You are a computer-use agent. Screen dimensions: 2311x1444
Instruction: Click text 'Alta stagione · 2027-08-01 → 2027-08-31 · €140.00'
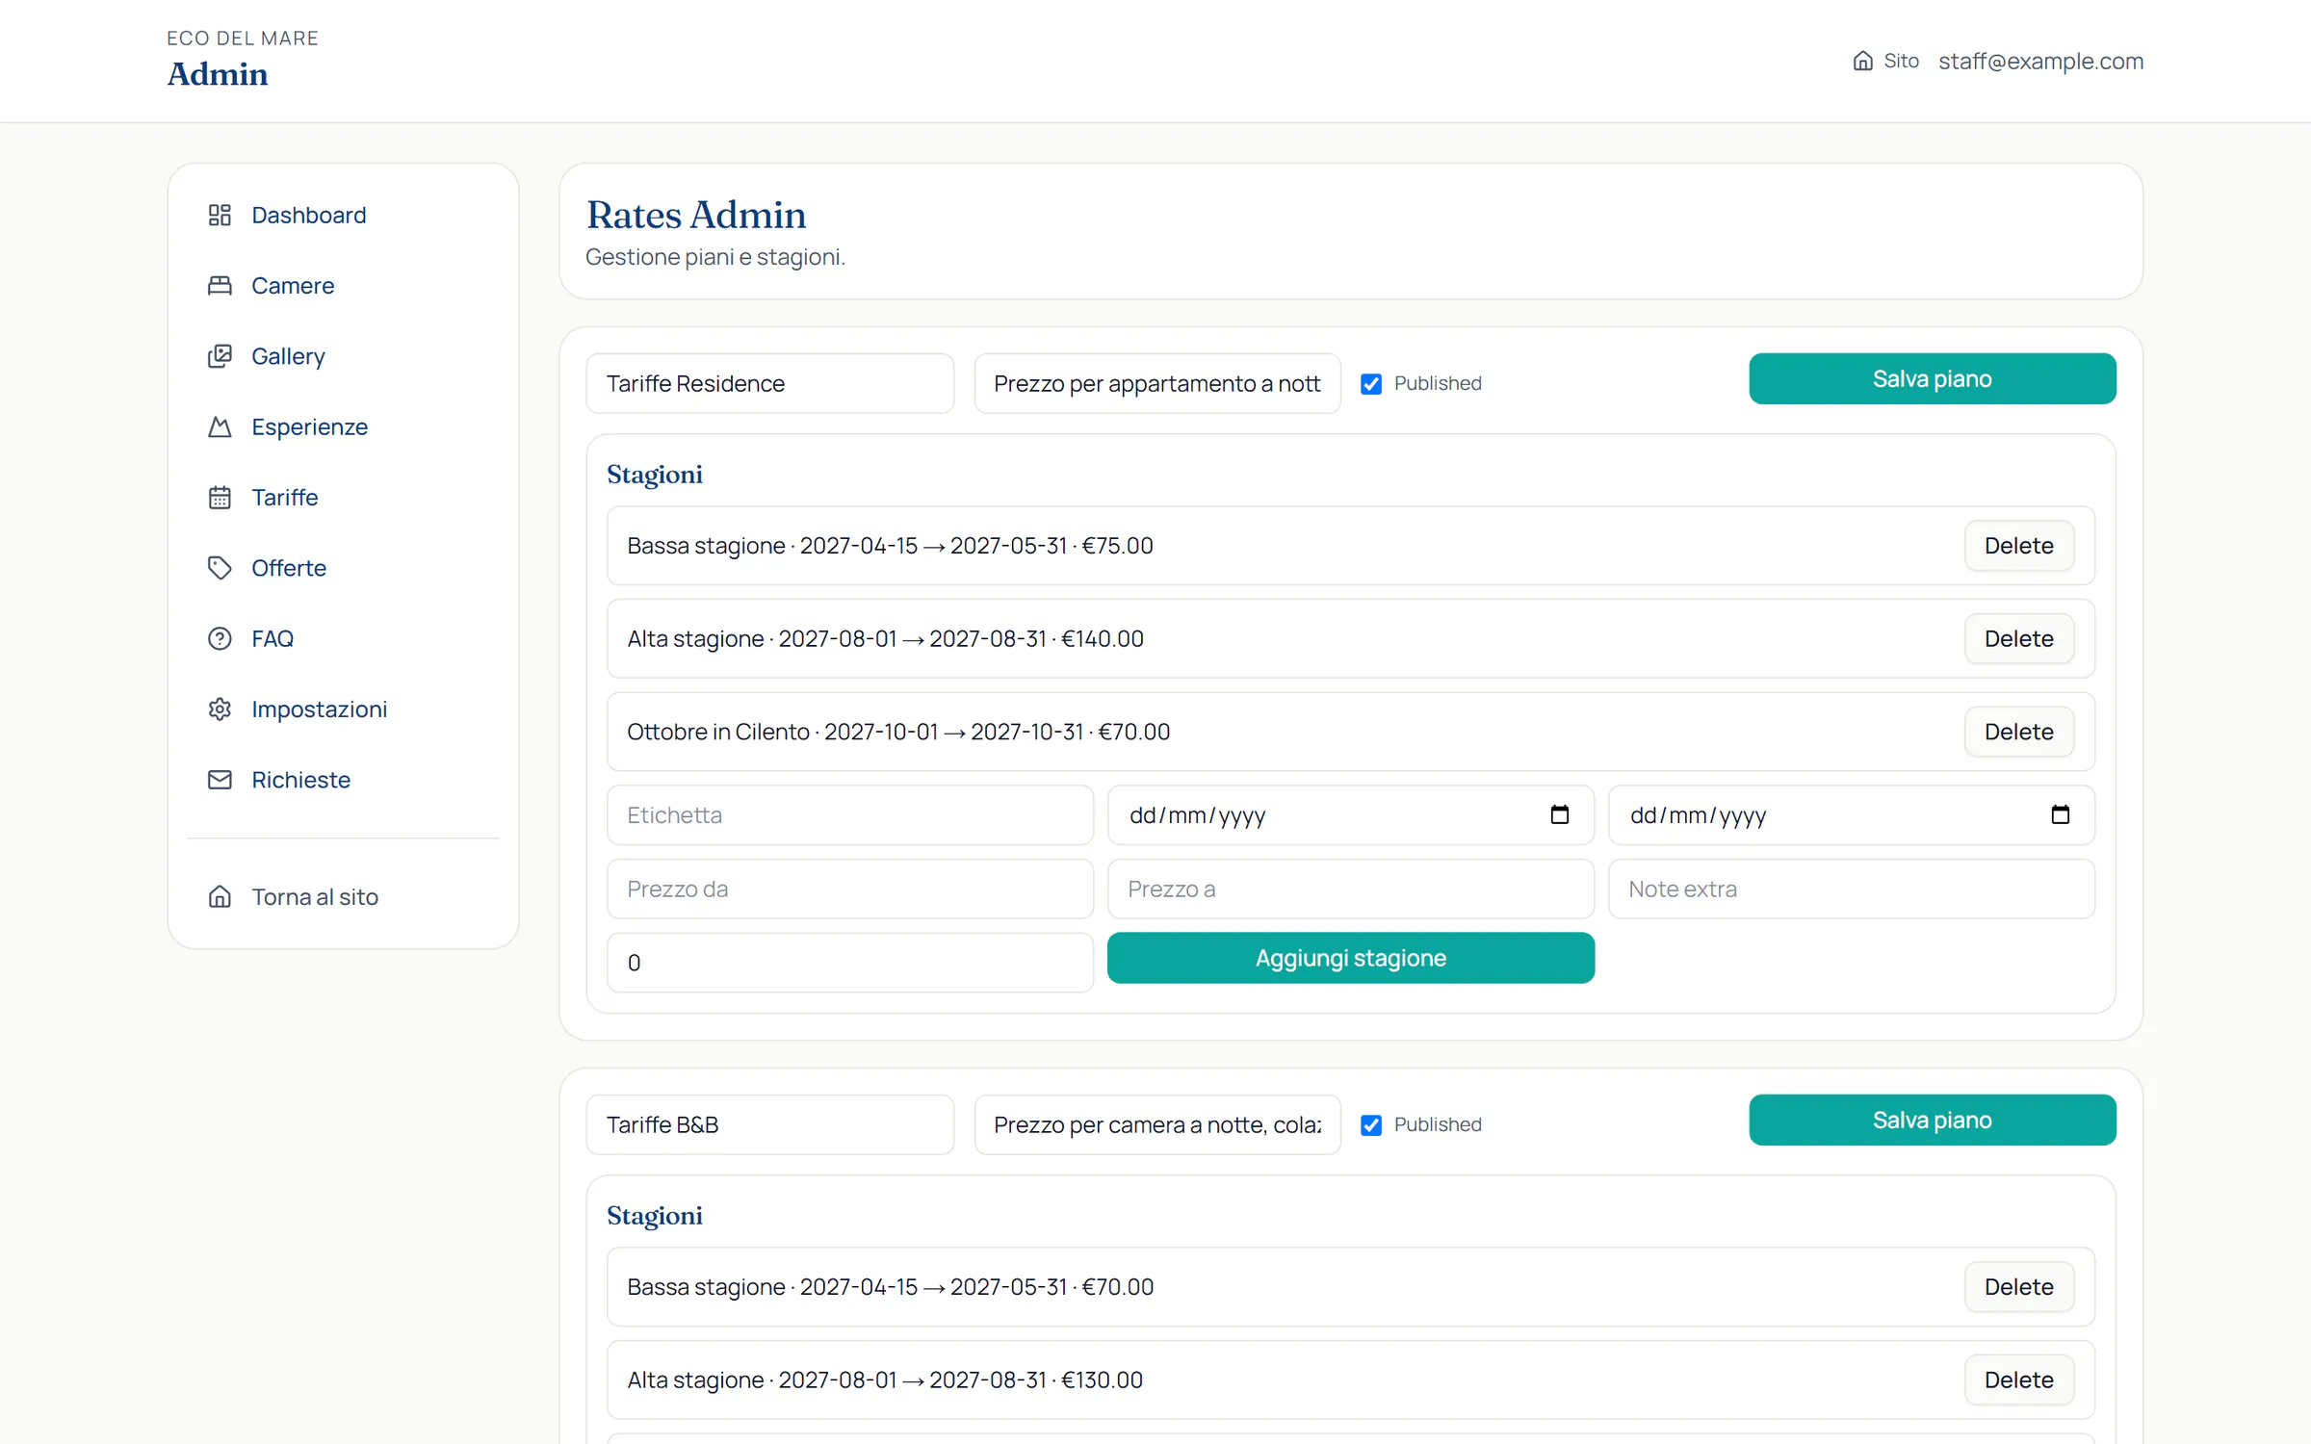click(885, 638)
